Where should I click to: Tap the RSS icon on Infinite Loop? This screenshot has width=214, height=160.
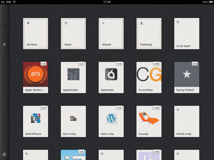(x=178, y=110)
